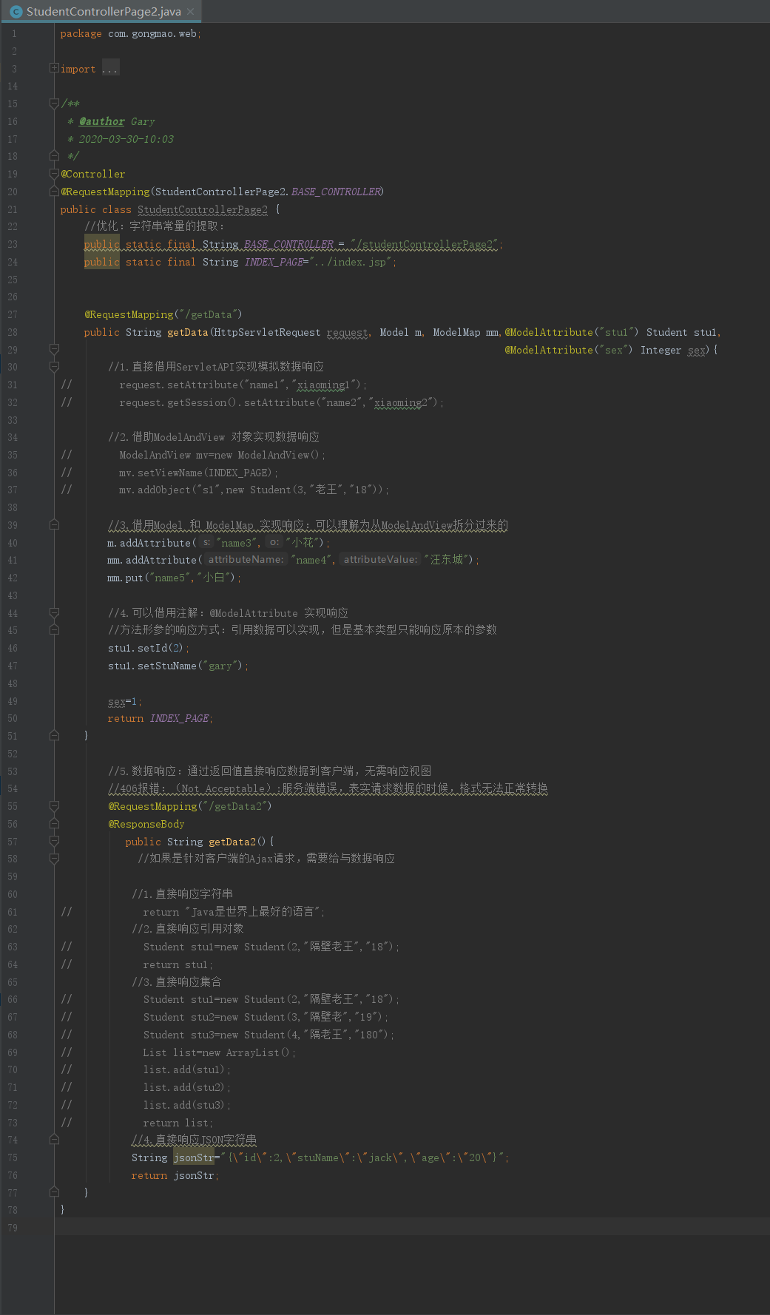770x1315 pixels.
Task: Click stu1.setId(2) statement
Action: [149, 649]
